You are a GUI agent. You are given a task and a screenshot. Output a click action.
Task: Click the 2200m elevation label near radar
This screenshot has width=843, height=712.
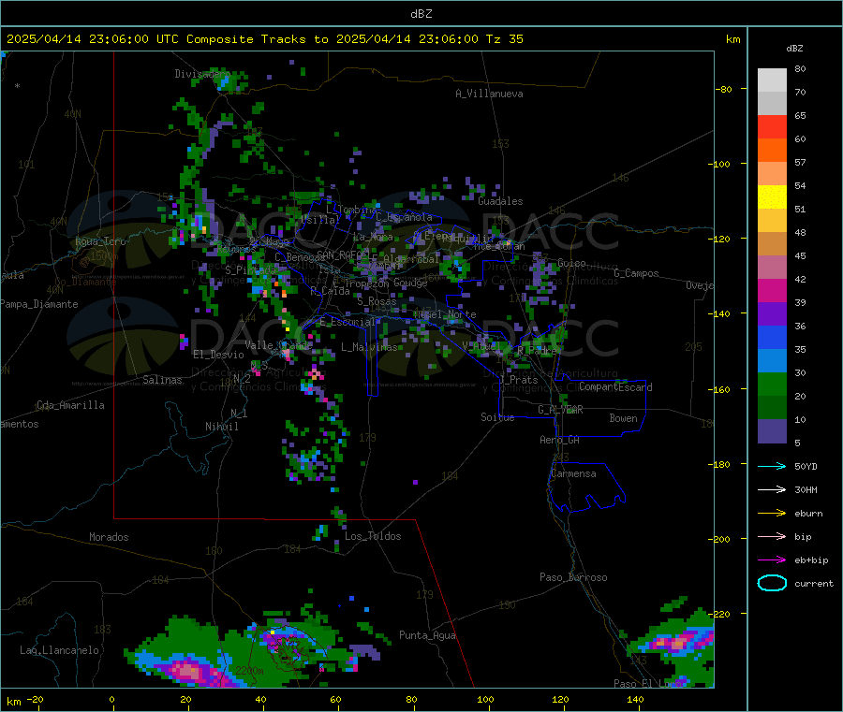pos(249,671)
